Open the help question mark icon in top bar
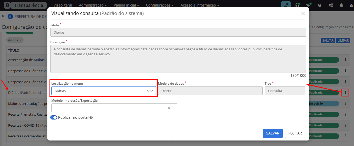 pos(320,5)
